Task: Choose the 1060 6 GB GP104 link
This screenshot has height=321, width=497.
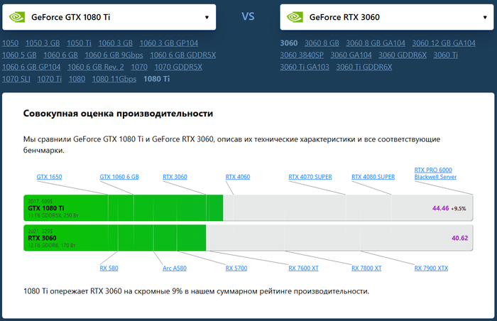Action: point(31,67)
